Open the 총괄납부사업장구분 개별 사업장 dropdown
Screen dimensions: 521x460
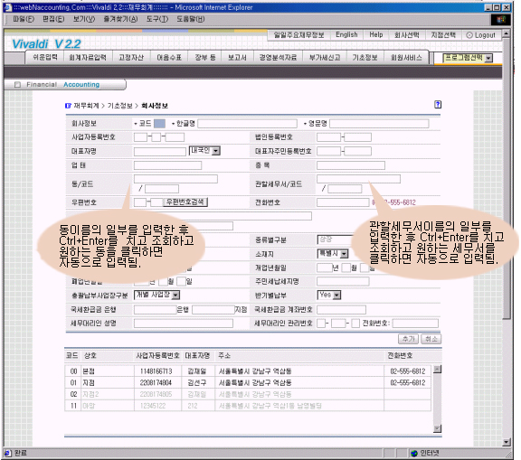click(156, 295)
